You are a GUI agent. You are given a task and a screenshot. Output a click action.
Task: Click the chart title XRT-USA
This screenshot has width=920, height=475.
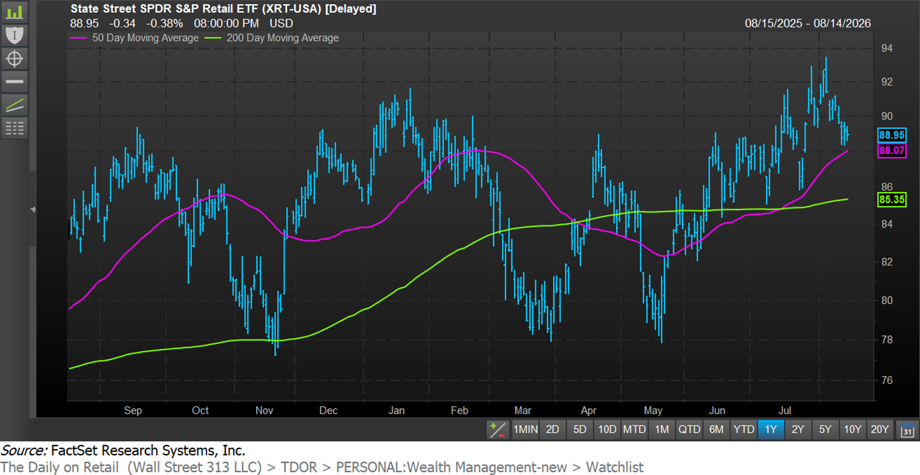coord(223,8)
